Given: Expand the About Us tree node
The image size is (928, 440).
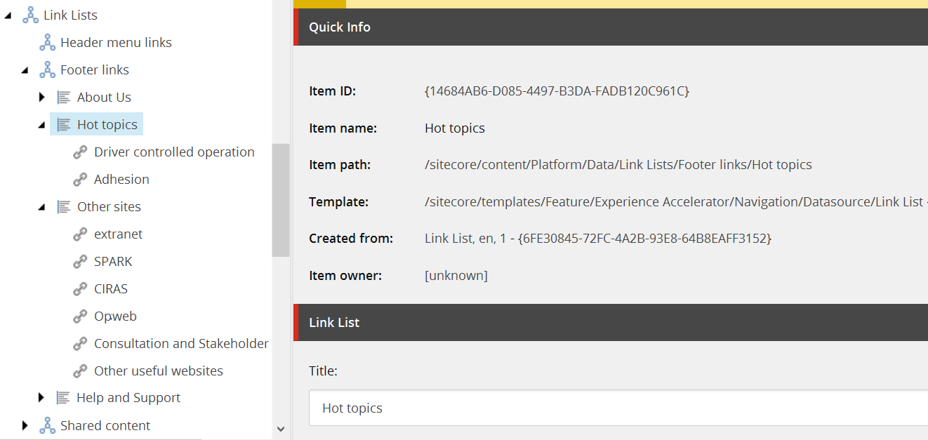Looking at the screenshot, I should point(42,97).
